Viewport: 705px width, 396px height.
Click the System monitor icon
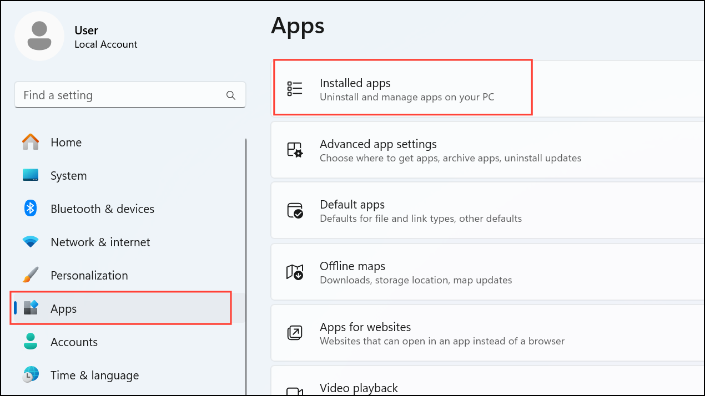31,175
